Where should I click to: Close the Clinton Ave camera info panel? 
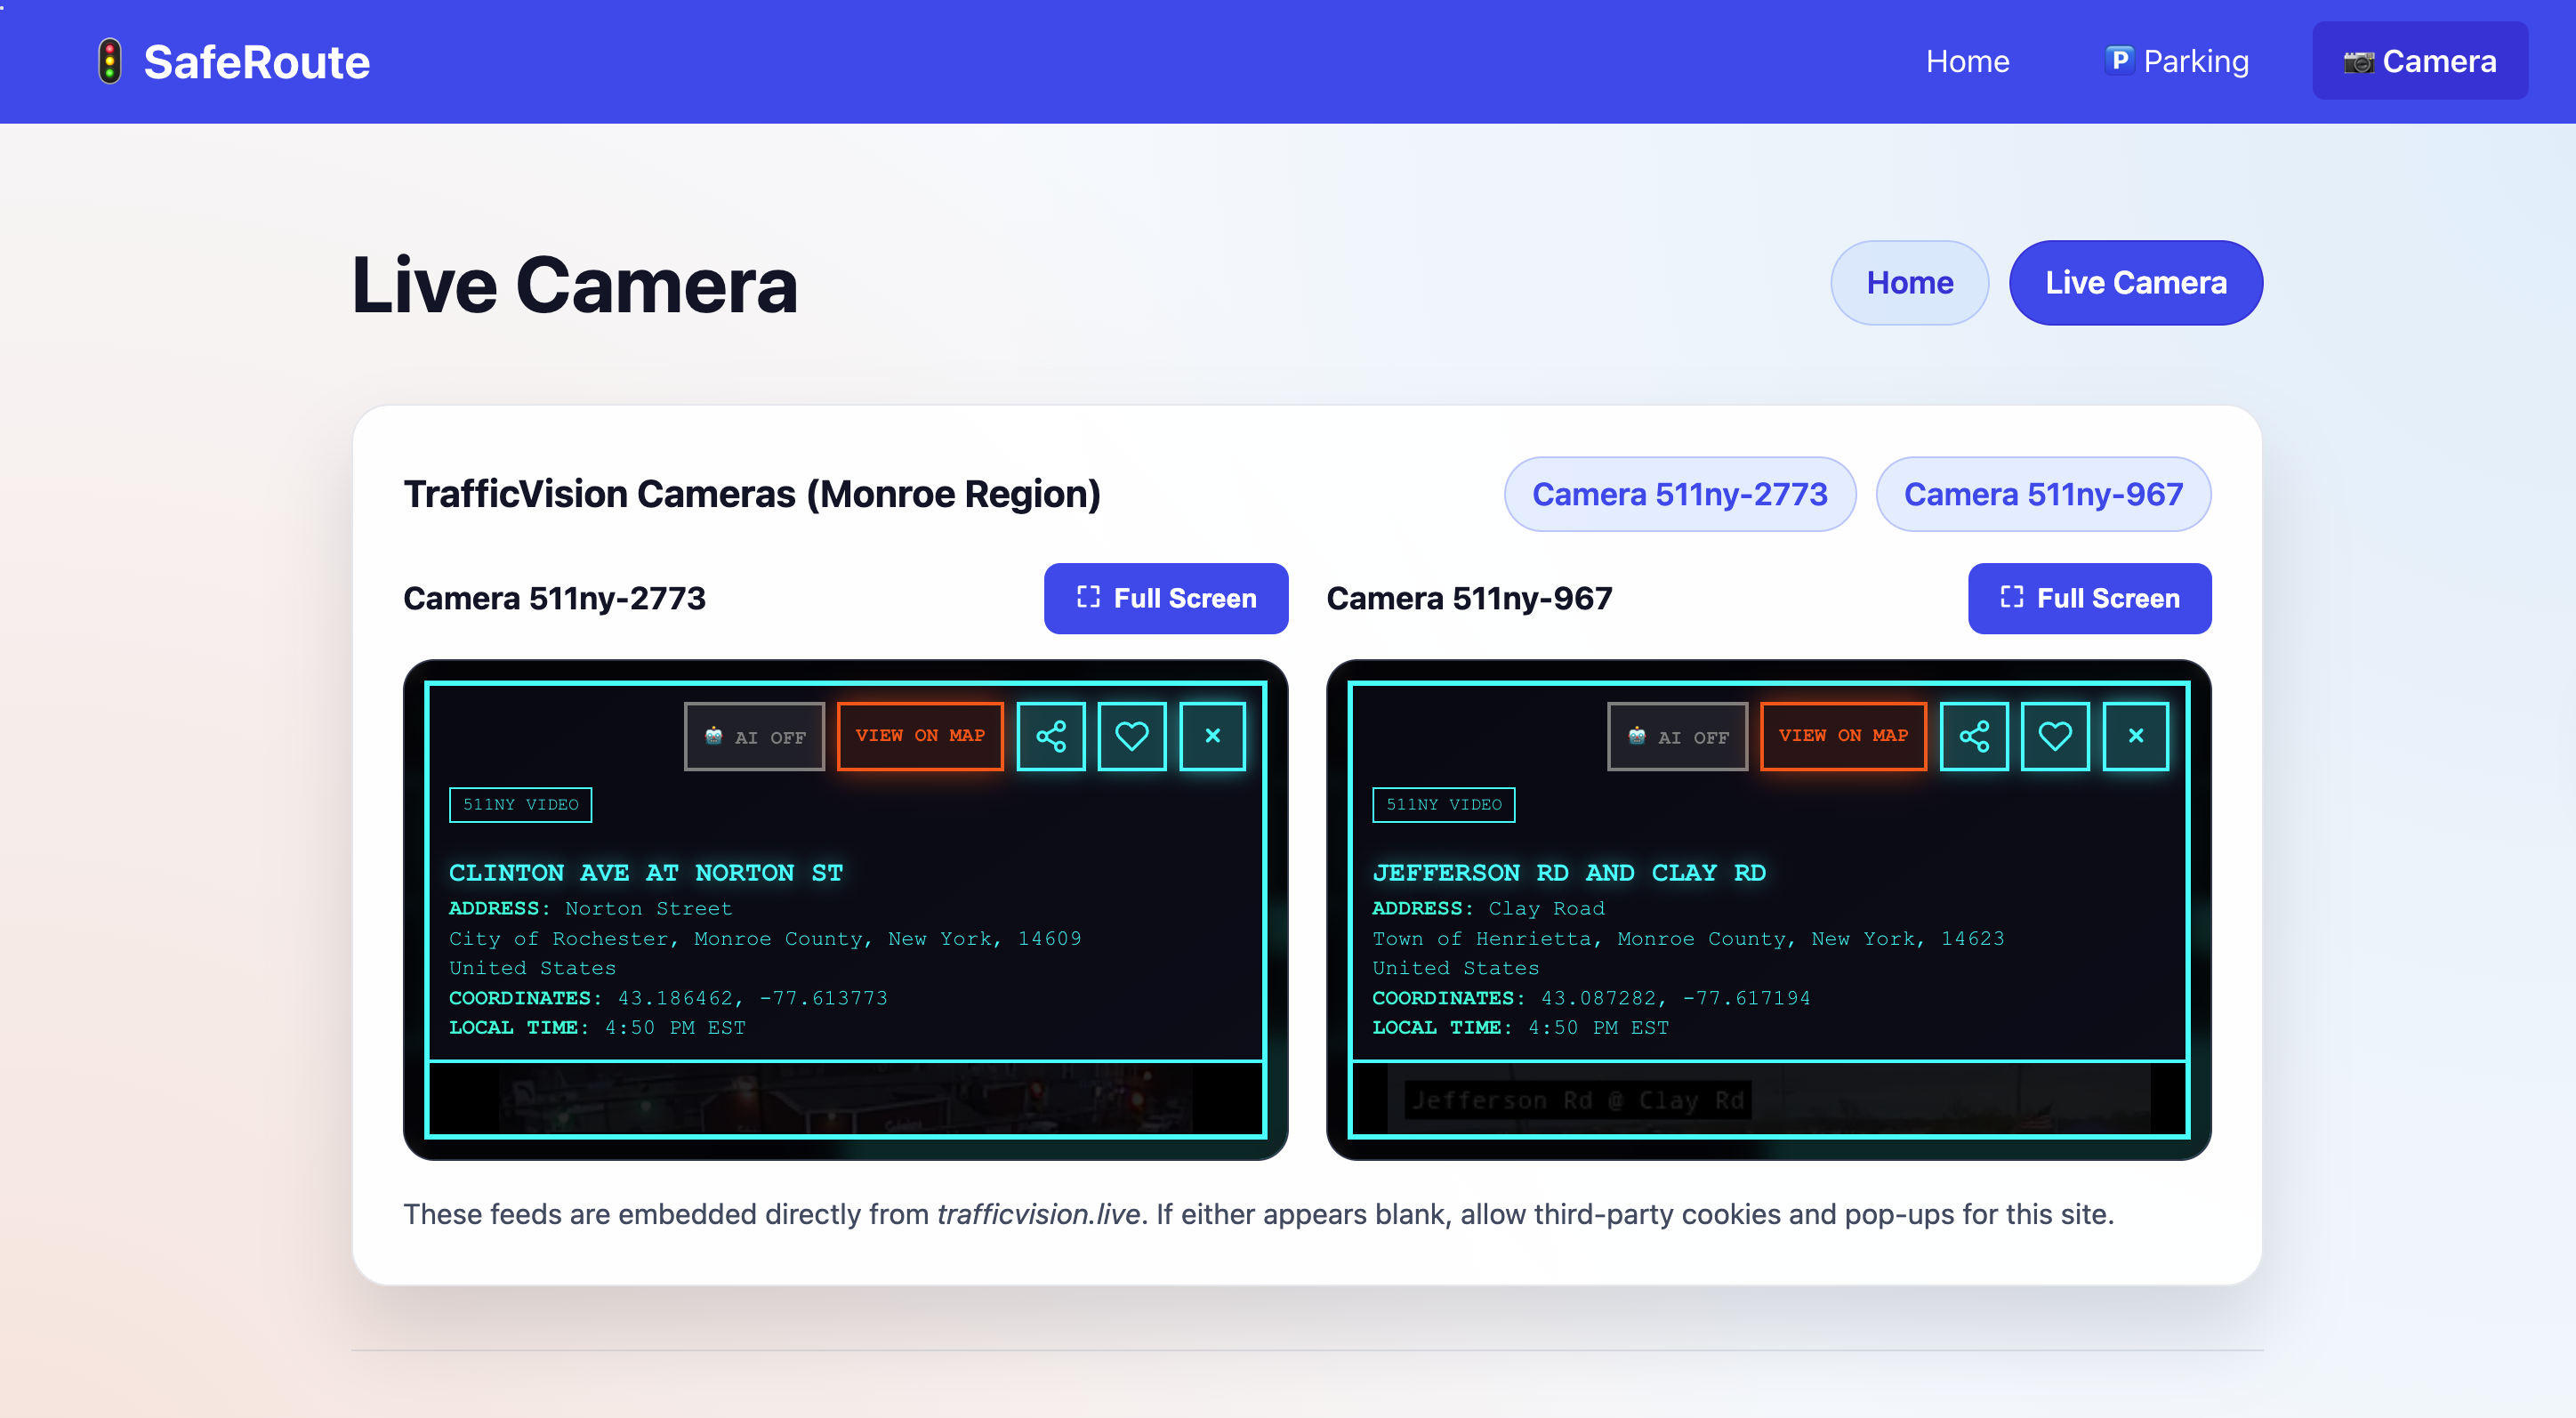(1212, 736)
